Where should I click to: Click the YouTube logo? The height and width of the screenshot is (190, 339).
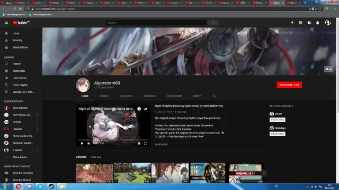21,23
